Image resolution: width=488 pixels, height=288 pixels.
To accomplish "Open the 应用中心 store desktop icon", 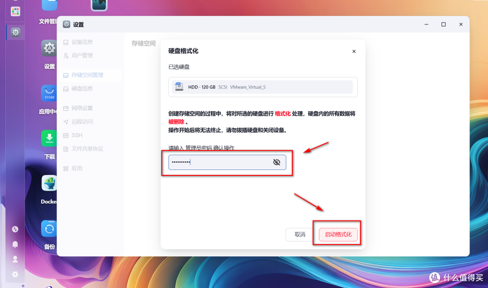I will [x=49, y=93].
